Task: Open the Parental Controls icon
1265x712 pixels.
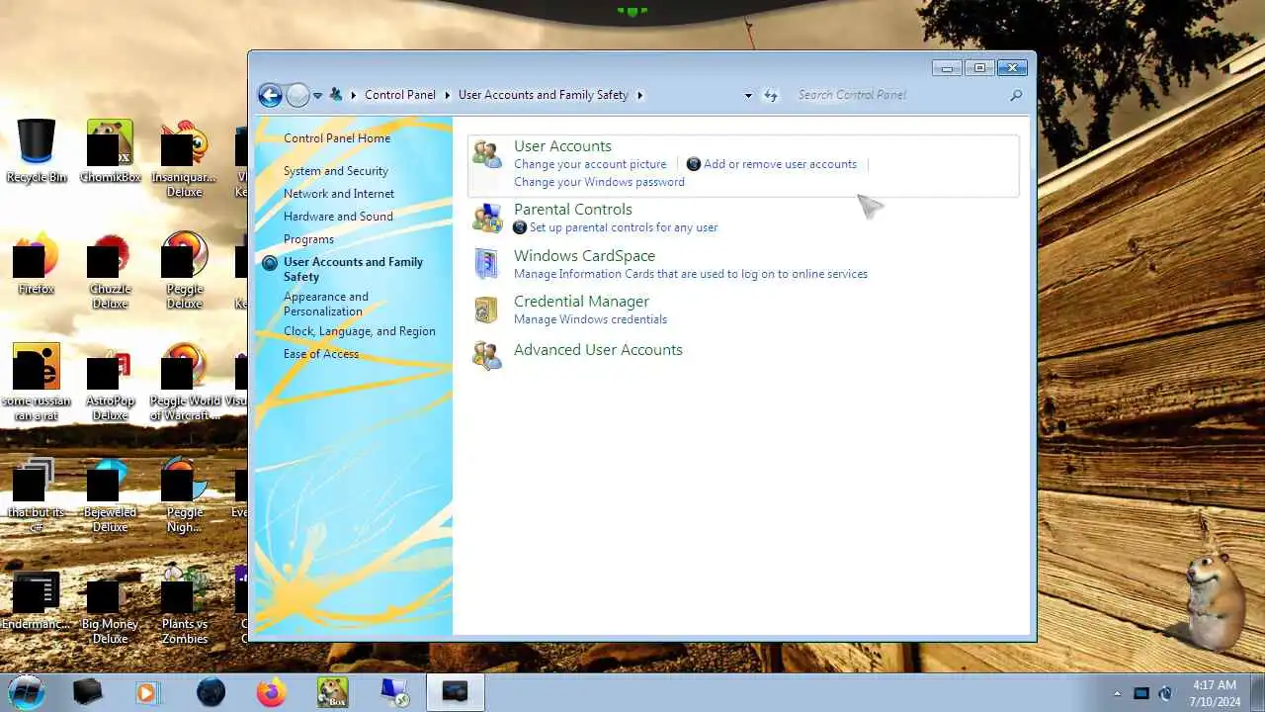Action: (486, 218)
